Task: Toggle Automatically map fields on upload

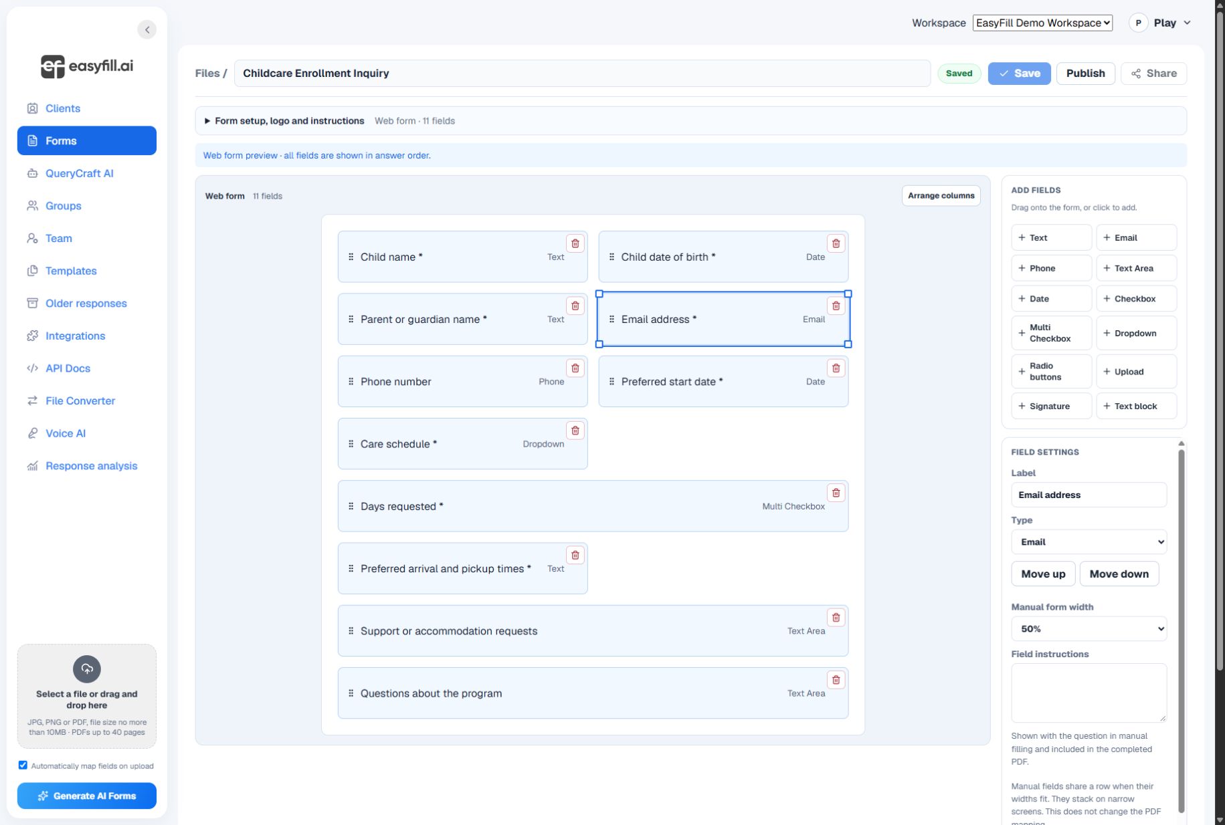Action: click(23, 765)
